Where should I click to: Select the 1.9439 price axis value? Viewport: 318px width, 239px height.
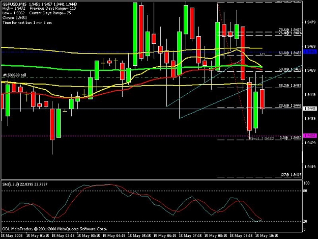(x=310, y=119)
